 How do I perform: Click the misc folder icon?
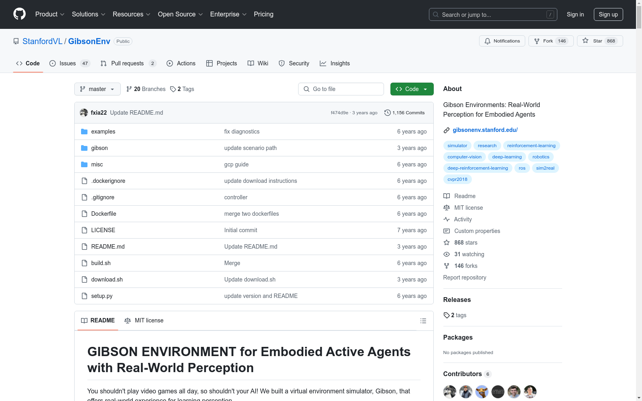[x=84, y=164]
